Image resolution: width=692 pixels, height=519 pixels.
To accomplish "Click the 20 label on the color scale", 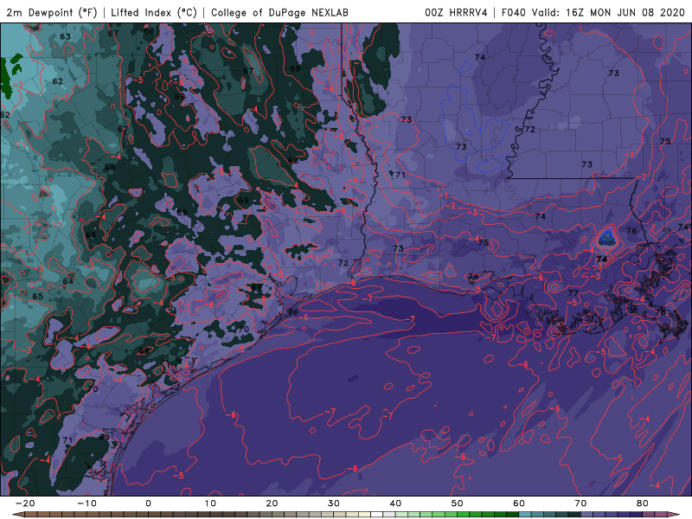I will [x=272, y=503].
